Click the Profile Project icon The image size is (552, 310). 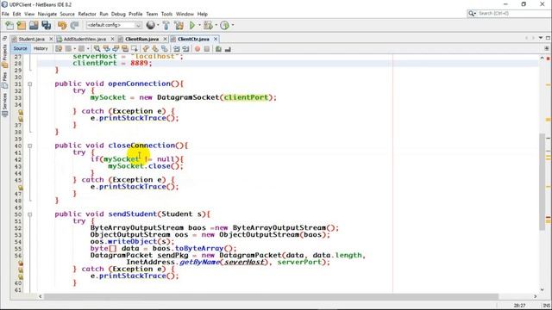click(x=224, y=25)
